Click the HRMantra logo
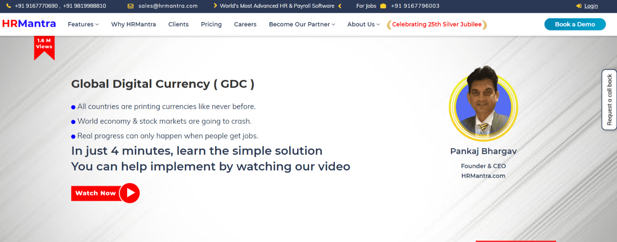Screen dimensions: 617x242 tap(29, 24)
